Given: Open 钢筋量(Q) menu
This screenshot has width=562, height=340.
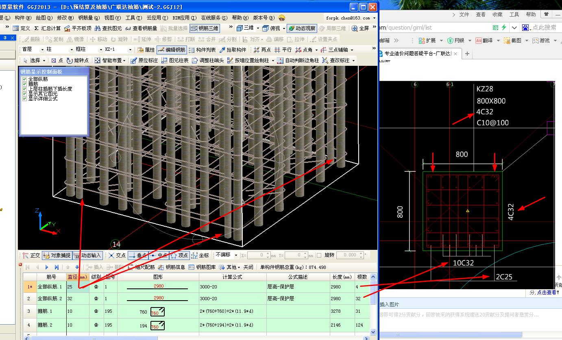Looking at the screenshot, I should (89, 18).
